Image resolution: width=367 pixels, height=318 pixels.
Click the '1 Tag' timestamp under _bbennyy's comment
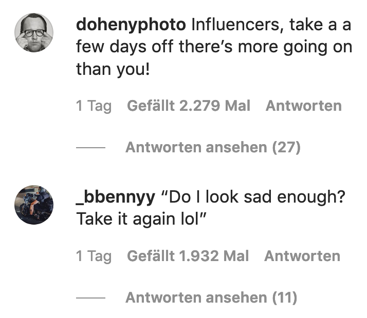94,256
